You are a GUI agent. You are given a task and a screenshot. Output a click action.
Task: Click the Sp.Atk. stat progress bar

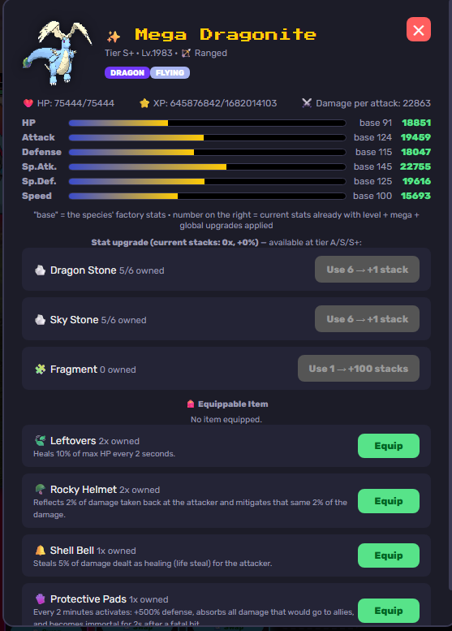[x=207, y=166]
